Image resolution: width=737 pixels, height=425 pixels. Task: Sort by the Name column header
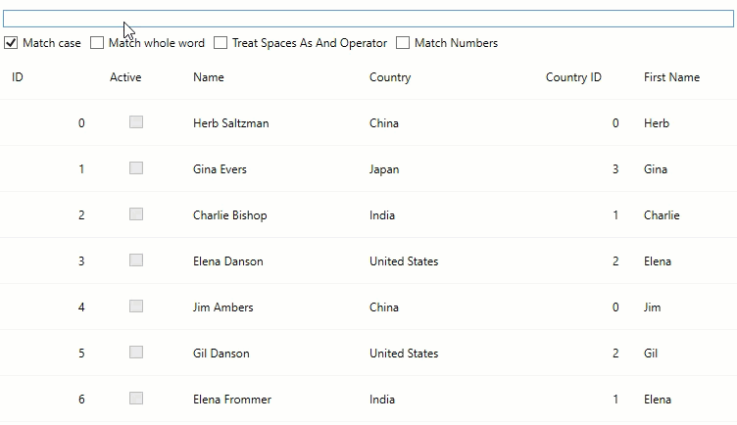pyautogui.click(x=209, y=77)
